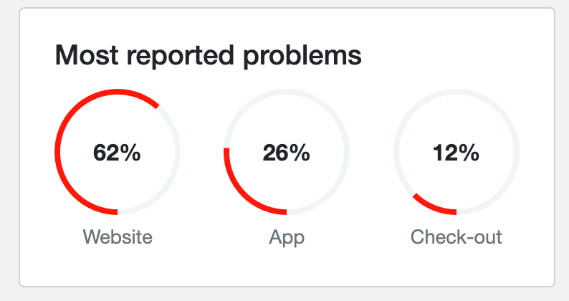Select the 26% value in App gauge
This screenshot has height=301, width=569.
click(287, 153)
